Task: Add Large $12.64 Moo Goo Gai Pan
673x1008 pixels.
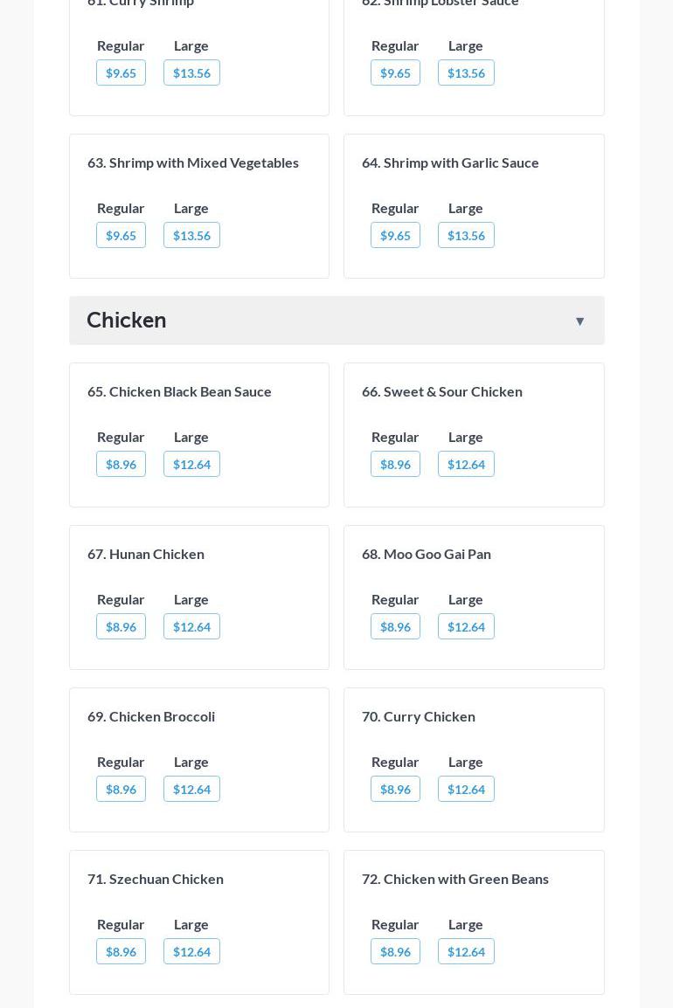Action: coord(466,627)
